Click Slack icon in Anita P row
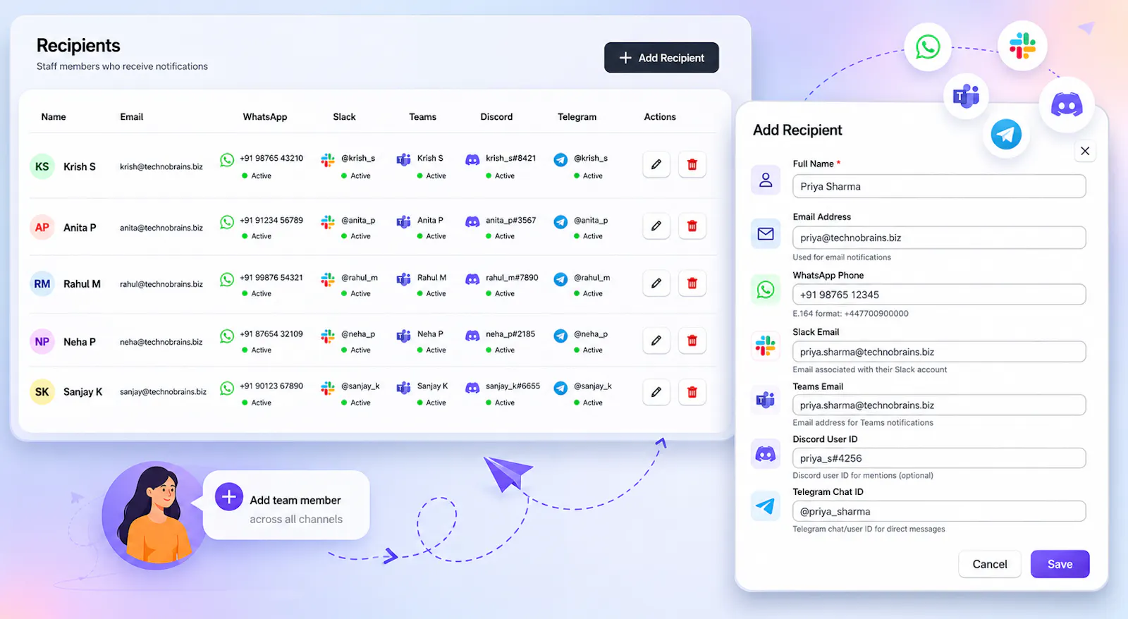1128x619 pixels. [328, 222]
